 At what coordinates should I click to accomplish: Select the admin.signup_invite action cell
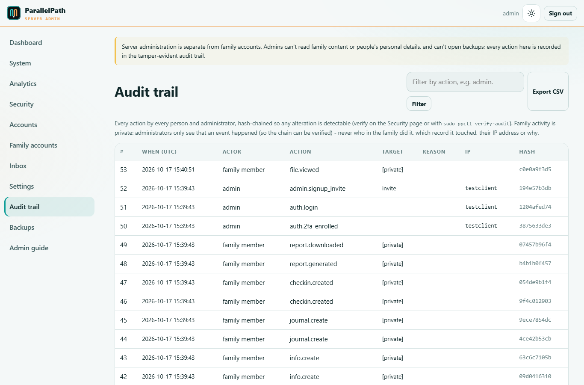tap(318, 189)
